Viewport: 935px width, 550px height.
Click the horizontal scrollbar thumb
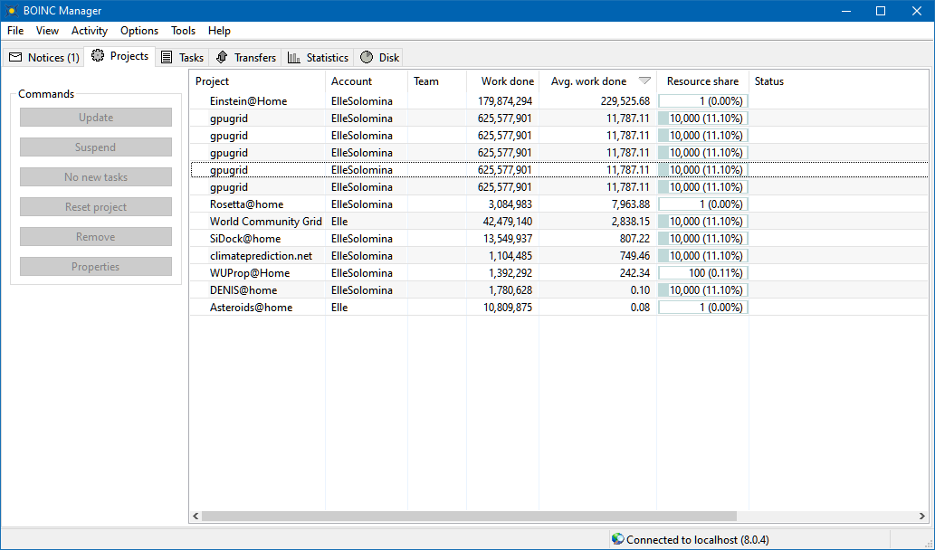coord(469,516)
